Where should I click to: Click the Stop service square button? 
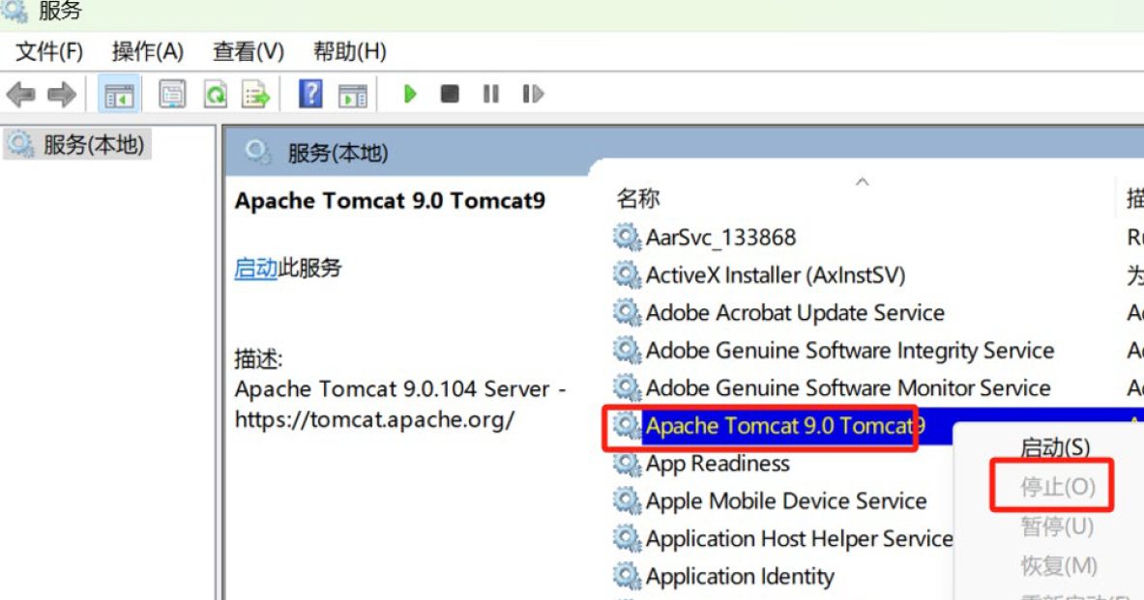pos(451,94)
